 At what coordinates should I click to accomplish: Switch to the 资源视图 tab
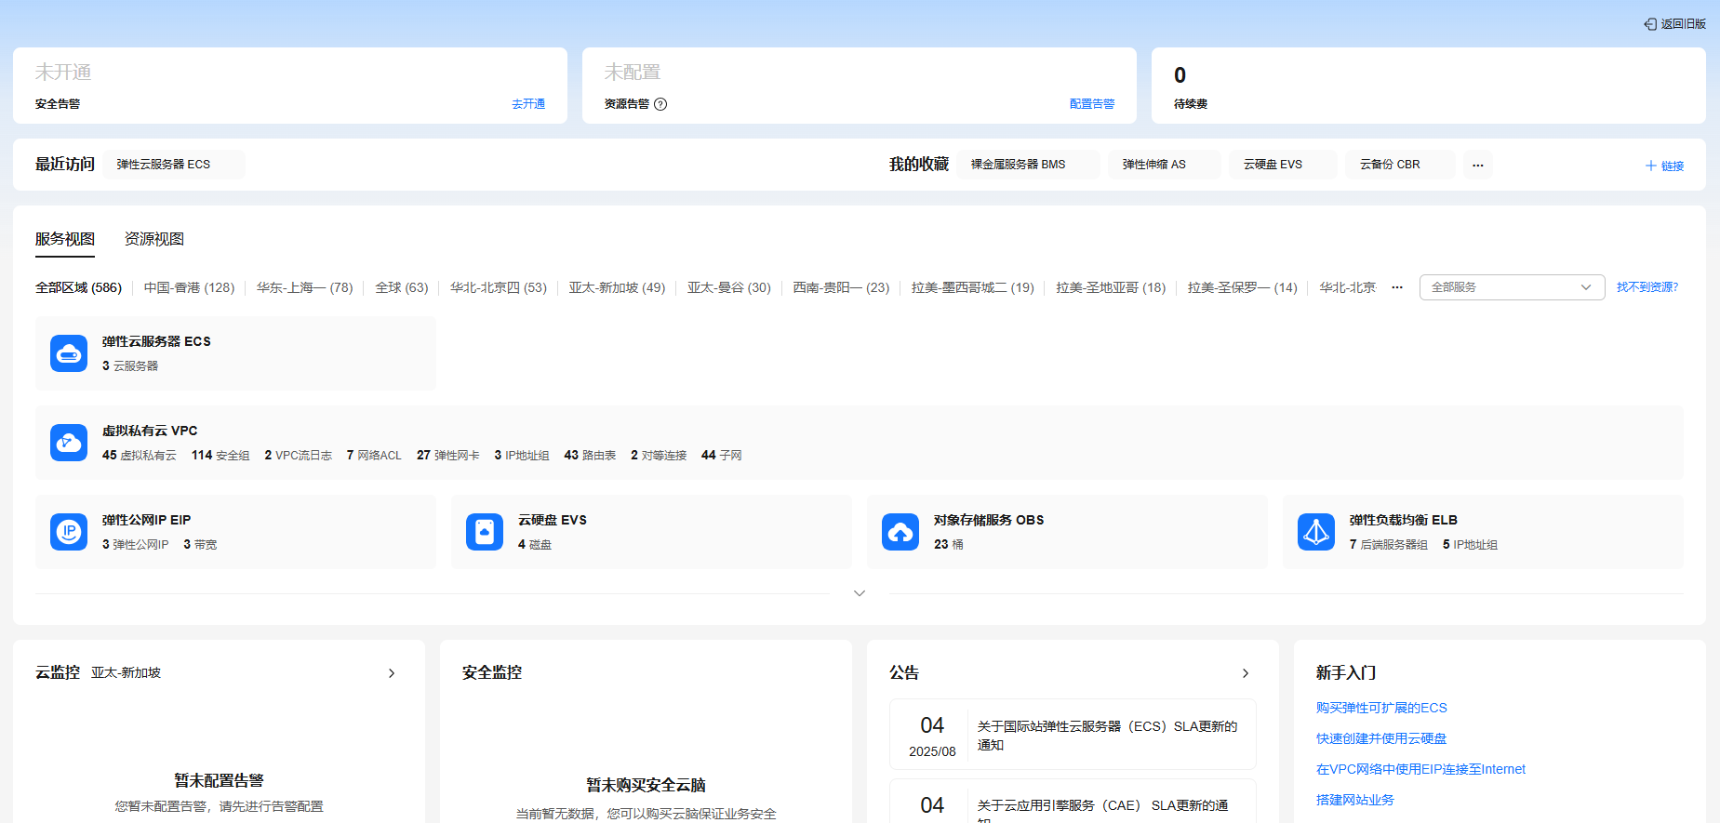coord(154,239)
